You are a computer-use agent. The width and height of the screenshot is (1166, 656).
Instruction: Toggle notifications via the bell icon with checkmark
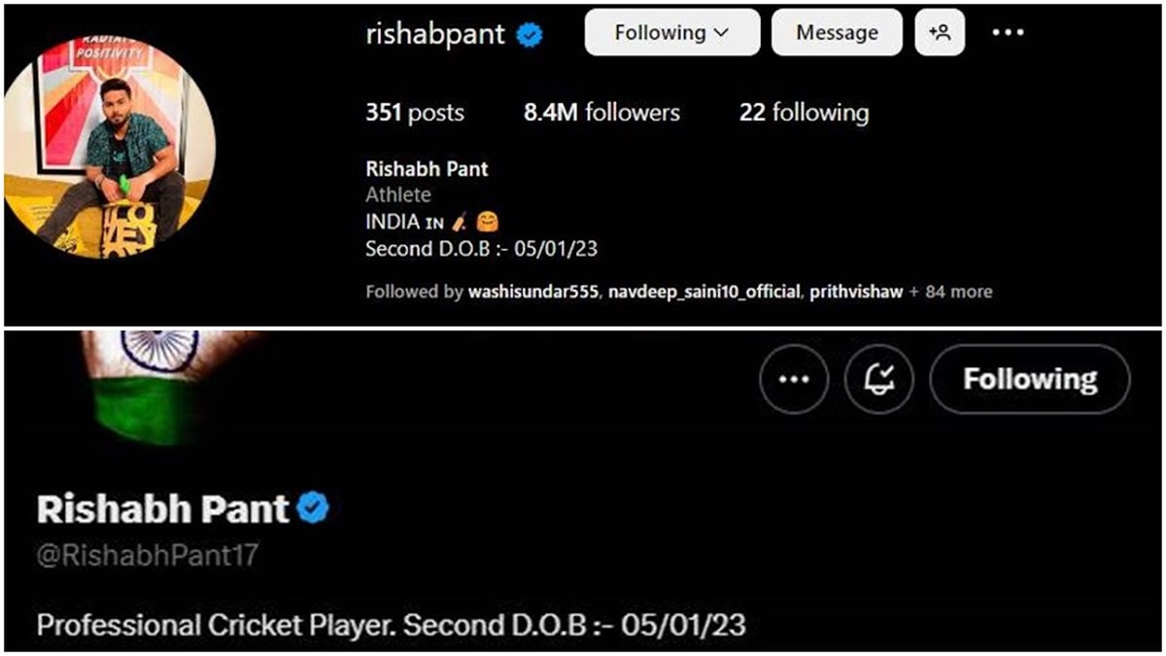878,379
